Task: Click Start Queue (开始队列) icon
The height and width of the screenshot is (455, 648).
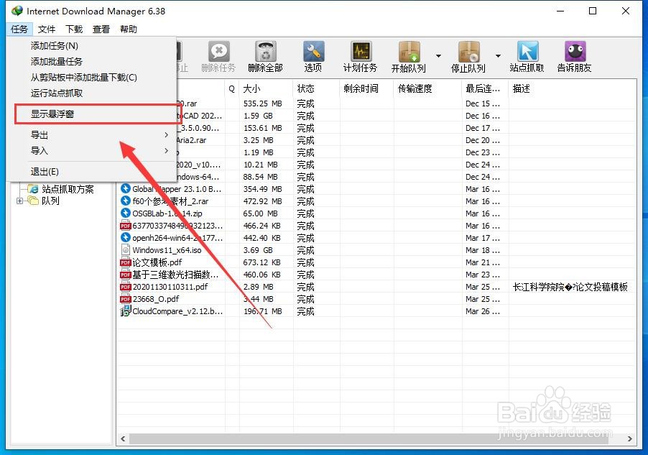Action: point(409,57)
